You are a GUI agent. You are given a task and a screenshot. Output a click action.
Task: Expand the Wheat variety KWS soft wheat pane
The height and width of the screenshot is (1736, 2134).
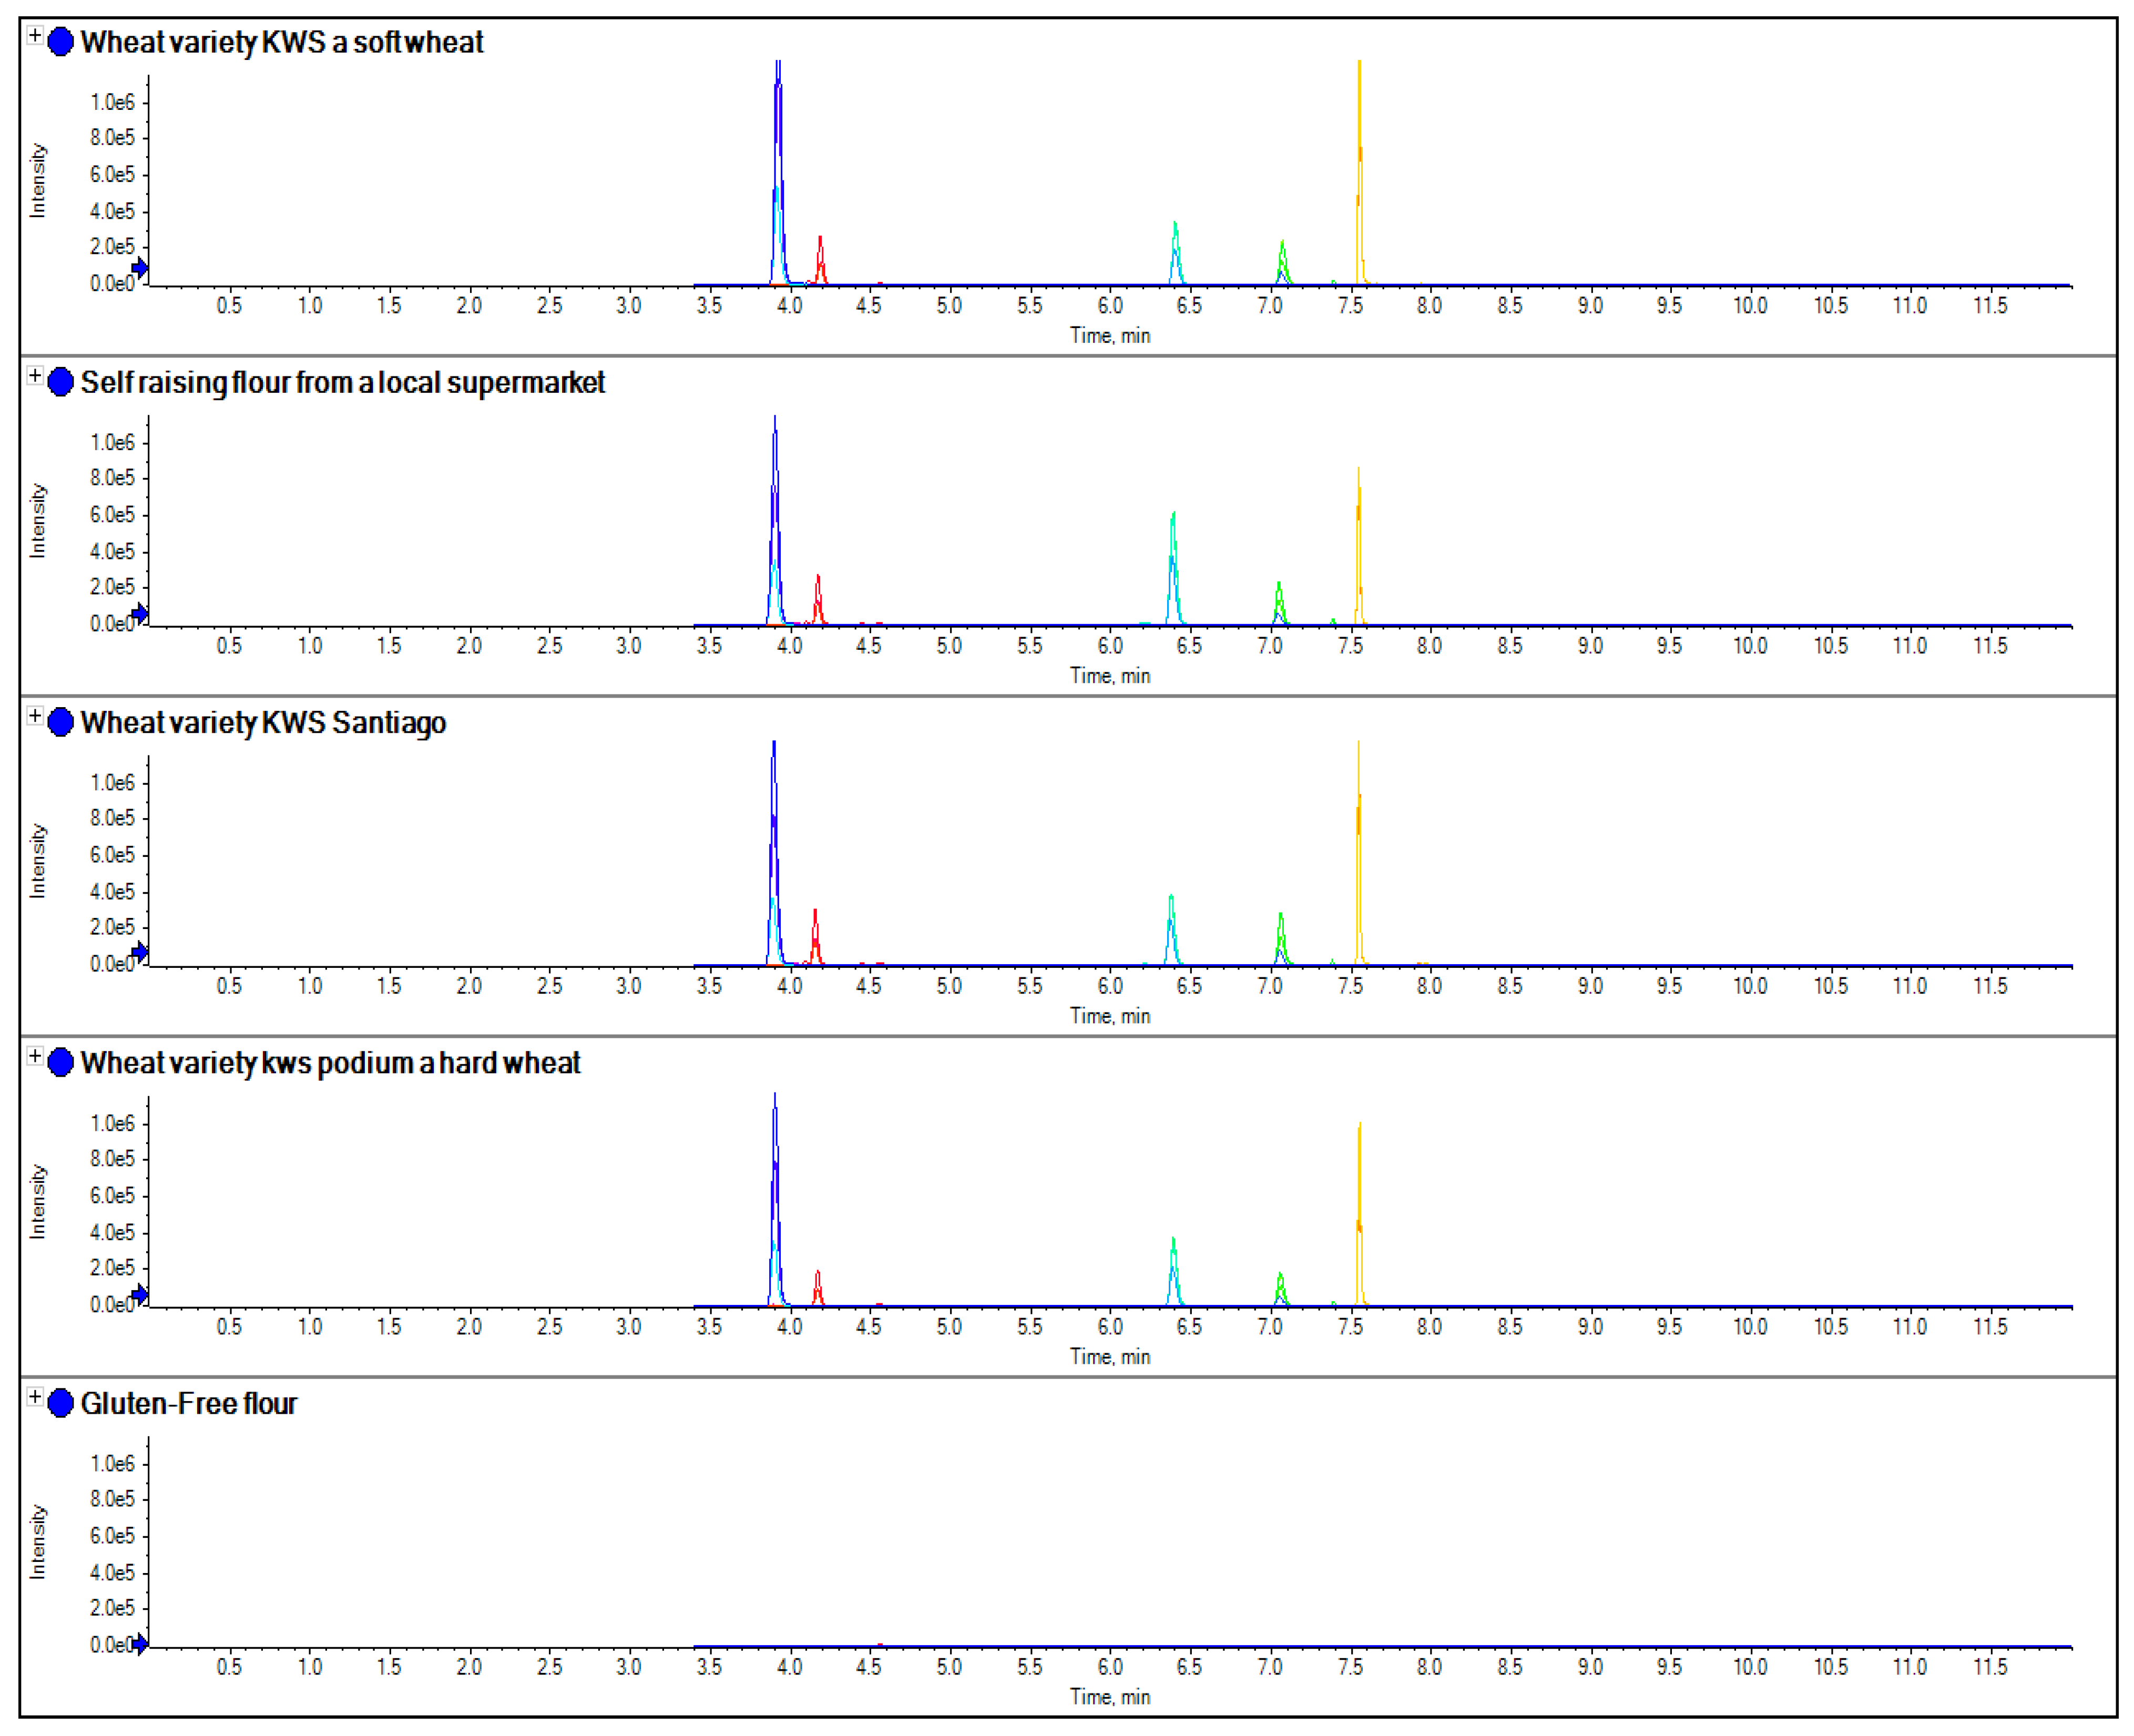pos(34,36)
